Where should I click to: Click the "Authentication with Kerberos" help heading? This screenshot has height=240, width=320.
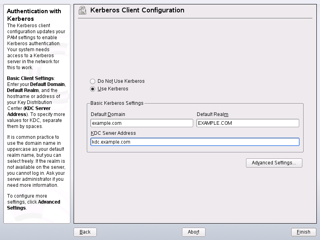(34, 15)
